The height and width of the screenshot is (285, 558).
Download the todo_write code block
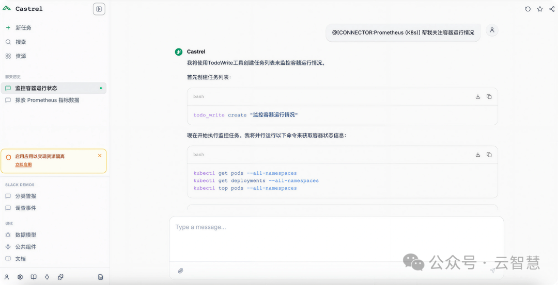(x=478, y=96)
